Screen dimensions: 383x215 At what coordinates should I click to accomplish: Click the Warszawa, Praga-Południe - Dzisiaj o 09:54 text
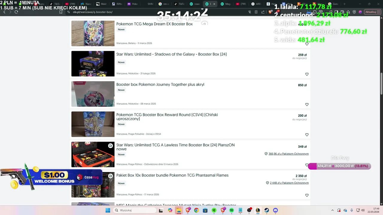(x=139, y=134)
